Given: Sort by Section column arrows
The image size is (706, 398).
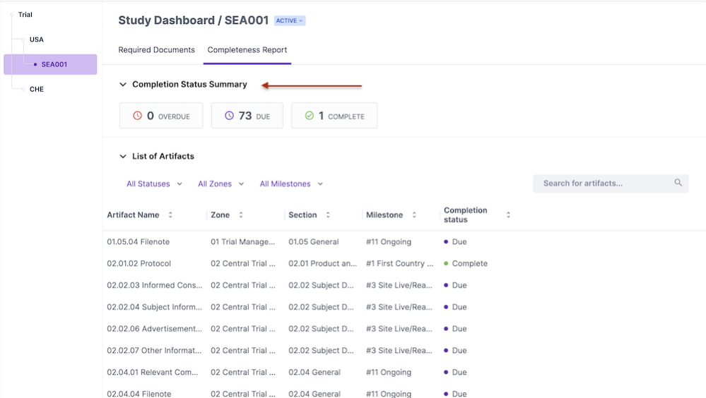Looking at the screenshot, I should pos(328,215).
